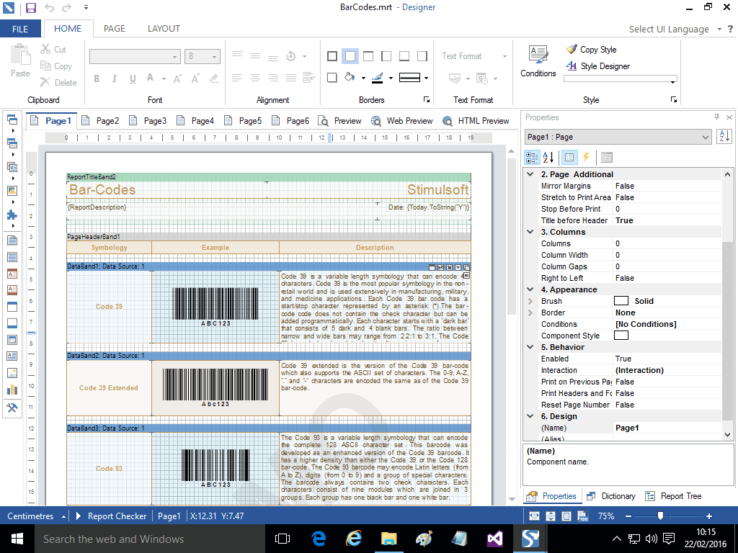Open the Page3 tab
Viewport: 738px width, 553px height.
pyautogui.click(x=148, y=121)
